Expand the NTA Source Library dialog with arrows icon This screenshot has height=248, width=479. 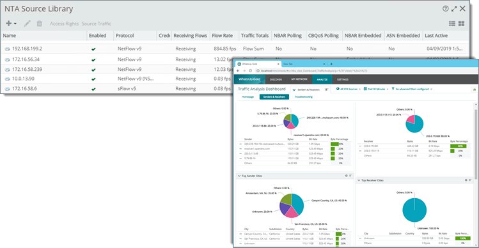coord(454,9)
